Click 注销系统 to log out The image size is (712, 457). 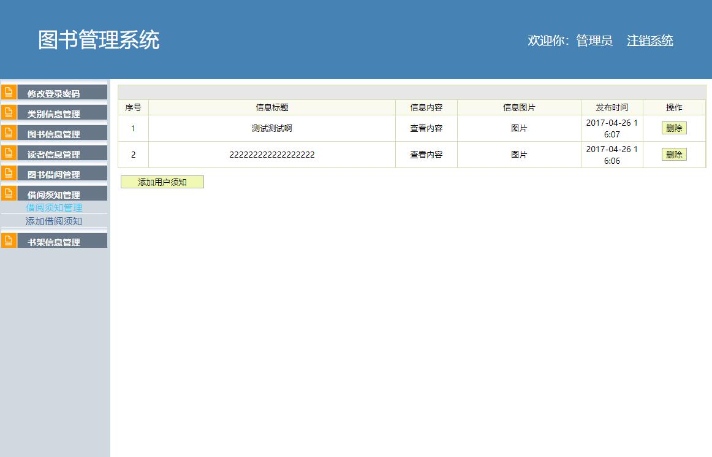[649, 40]
